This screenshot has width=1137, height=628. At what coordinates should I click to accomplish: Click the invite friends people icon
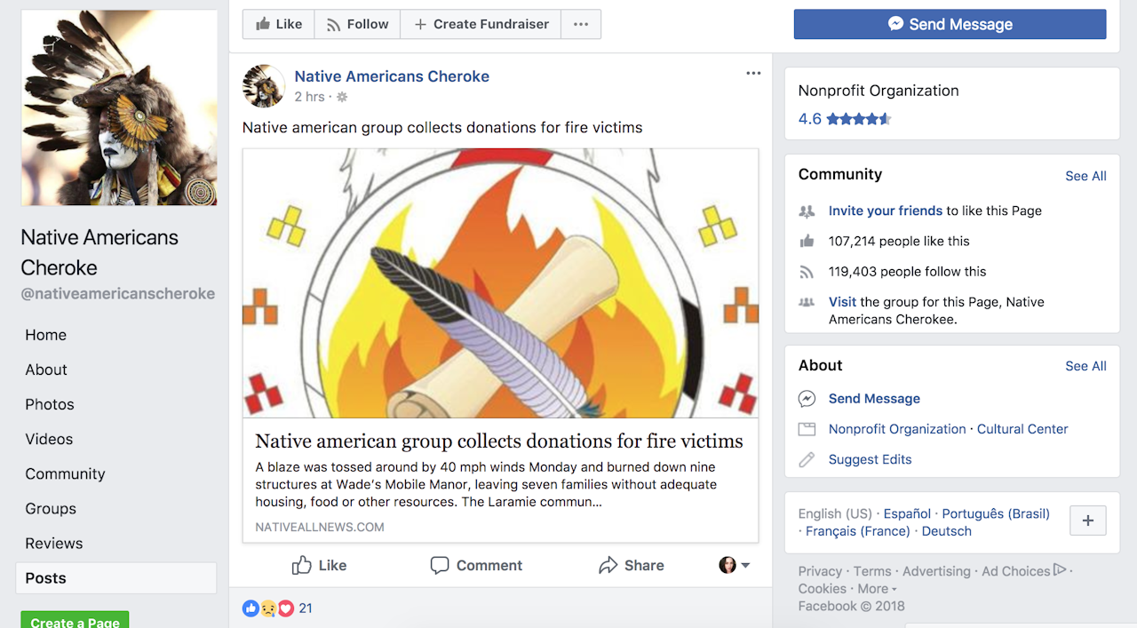[807, 211]
